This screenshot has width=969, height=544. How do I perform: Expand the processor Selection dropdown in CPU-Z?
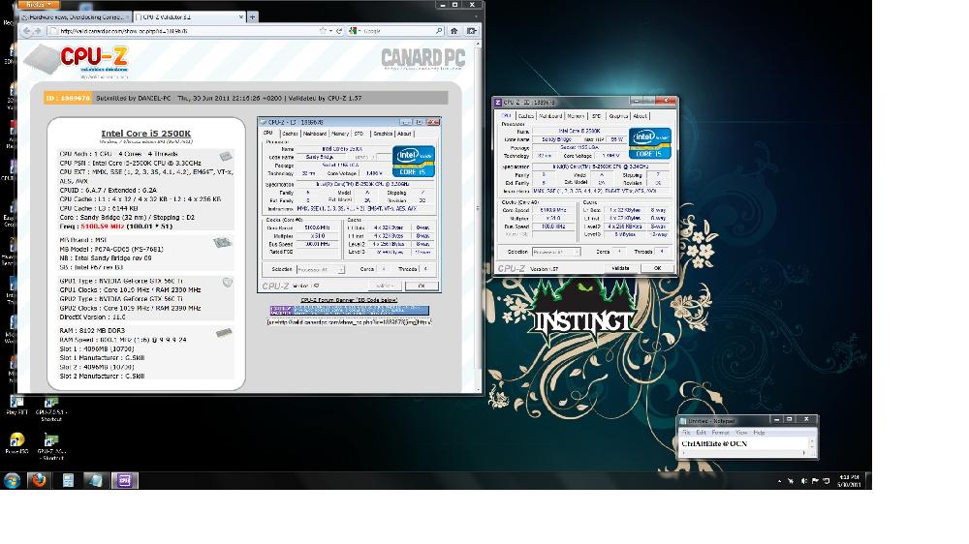tap(556, 252)
